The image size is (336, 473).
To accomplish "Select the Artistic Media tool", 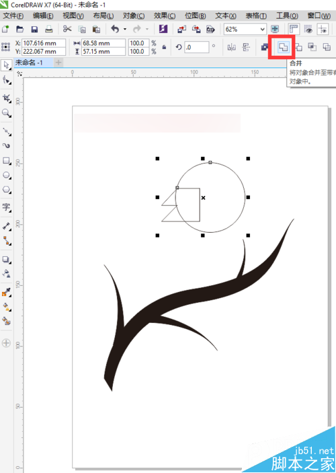I will [6, 146].
